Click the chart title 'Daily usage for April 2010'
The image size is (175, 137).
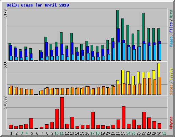[x=38, y=5]
